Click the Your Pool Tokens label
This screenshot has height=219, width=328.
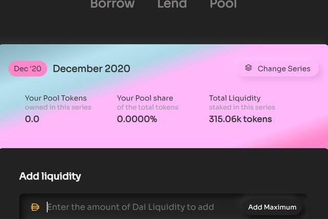click(x=56, y=98)
